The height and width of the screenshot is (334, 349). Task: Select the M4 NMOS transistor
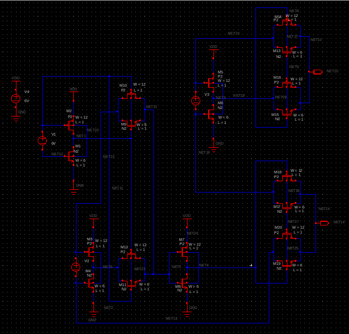click(90, 283)
